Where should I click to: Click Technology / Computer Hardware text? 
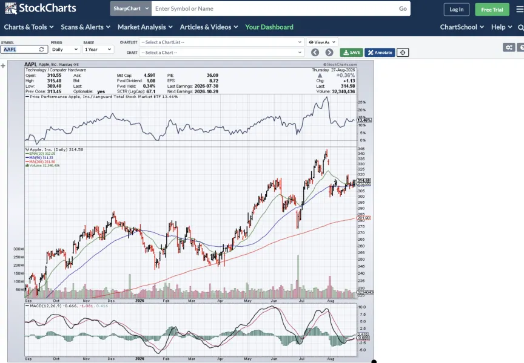[x=56, y=70]
